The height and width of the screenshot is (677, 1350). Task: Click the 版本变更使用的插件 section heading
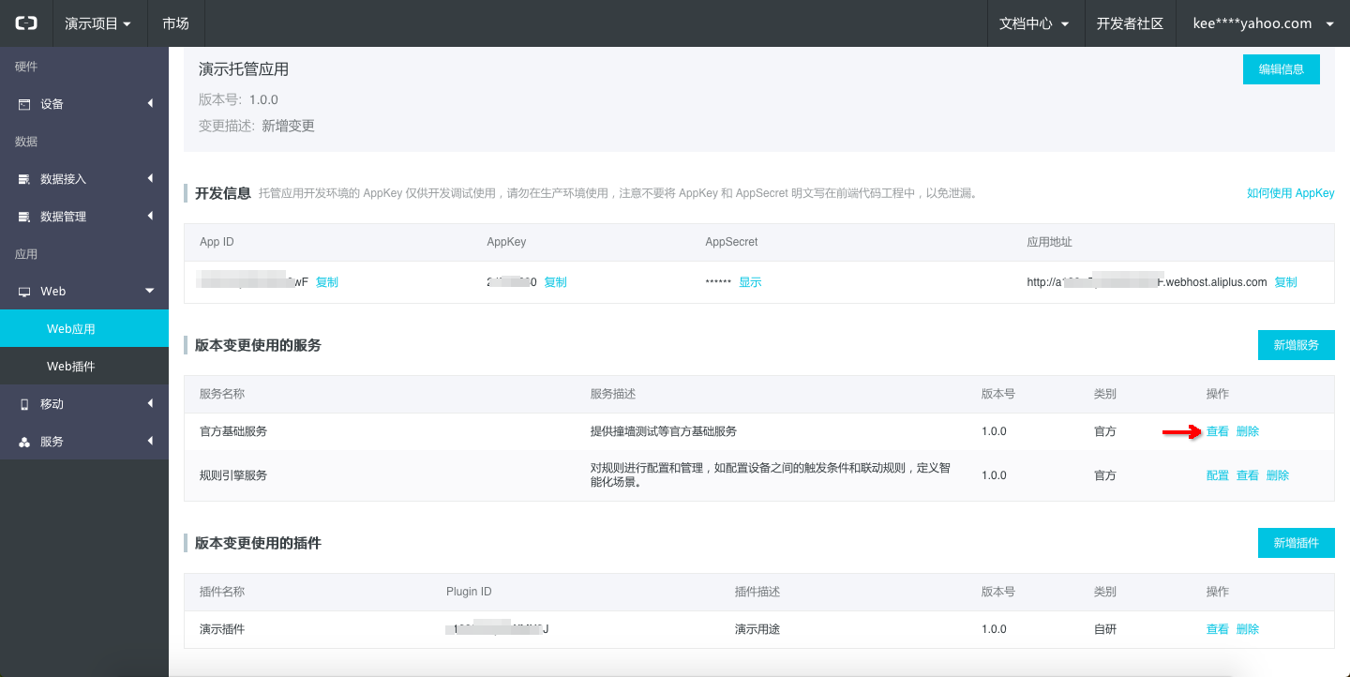click(x=258, y=543)
